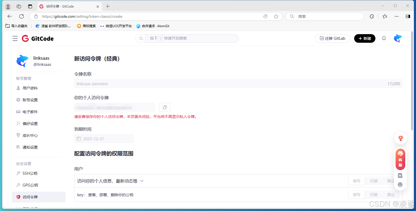Click the 令牌名称 input field
This screenshot has width=416, height=211.
pos(161,84)
